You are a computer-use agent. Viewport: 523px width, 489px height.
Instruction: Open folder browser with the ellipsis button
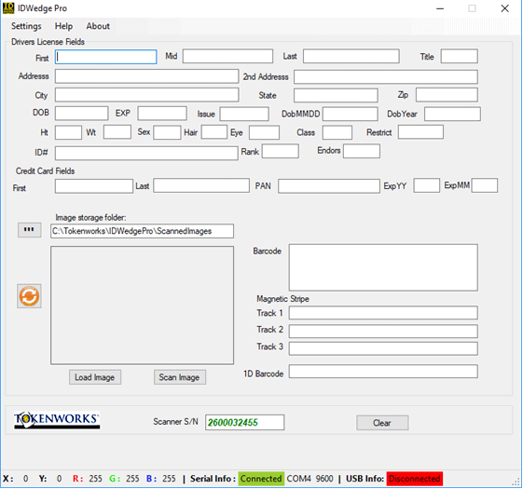[29, 230]
